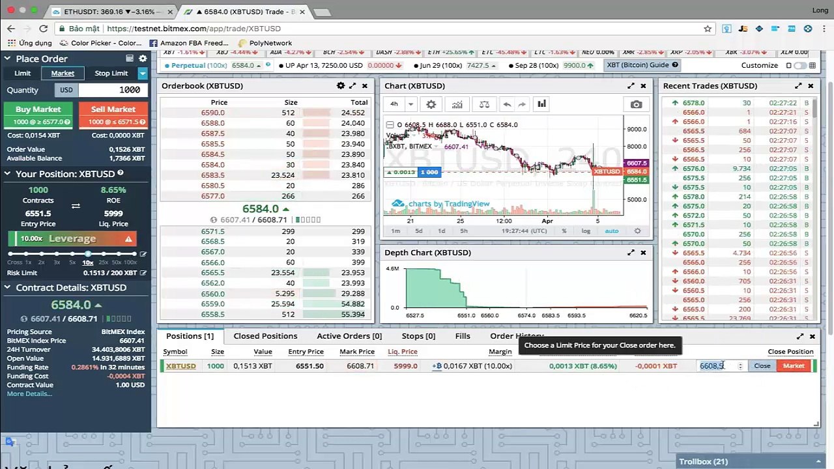Open PolyNetwork bookmark
The width and height of the screenshot is (834, 469).
[265, 43]
